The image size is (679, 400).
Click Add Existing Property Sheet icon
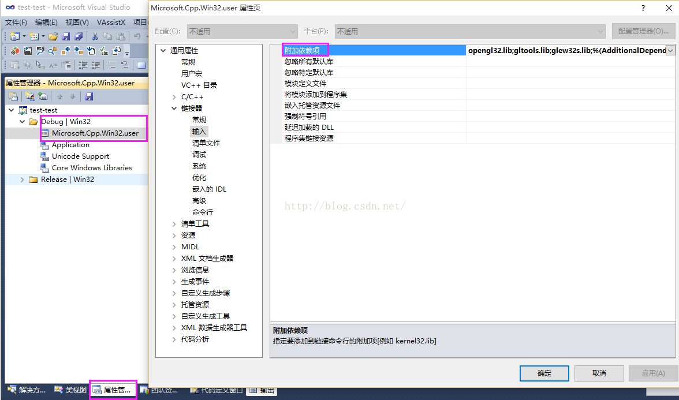43,96
